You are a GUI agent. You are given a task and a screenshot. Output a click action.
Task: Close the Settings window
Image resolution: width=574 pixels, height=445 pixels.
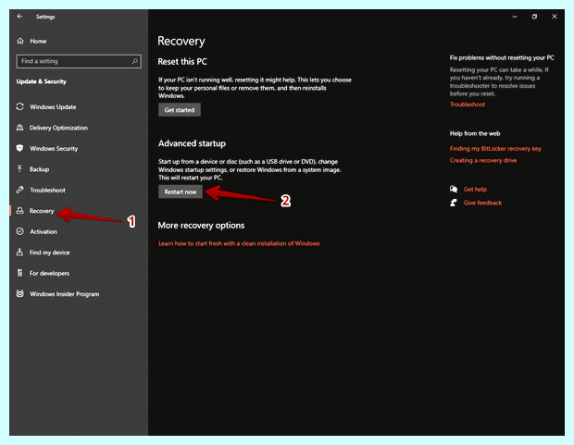555,17
